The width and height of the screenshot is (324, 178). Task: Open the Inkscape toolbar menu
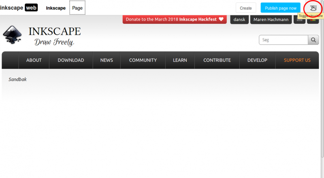tap(56, 8)
